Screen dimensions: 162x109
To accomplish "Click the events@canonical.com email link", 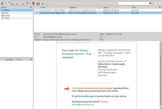I will point(83,104).
